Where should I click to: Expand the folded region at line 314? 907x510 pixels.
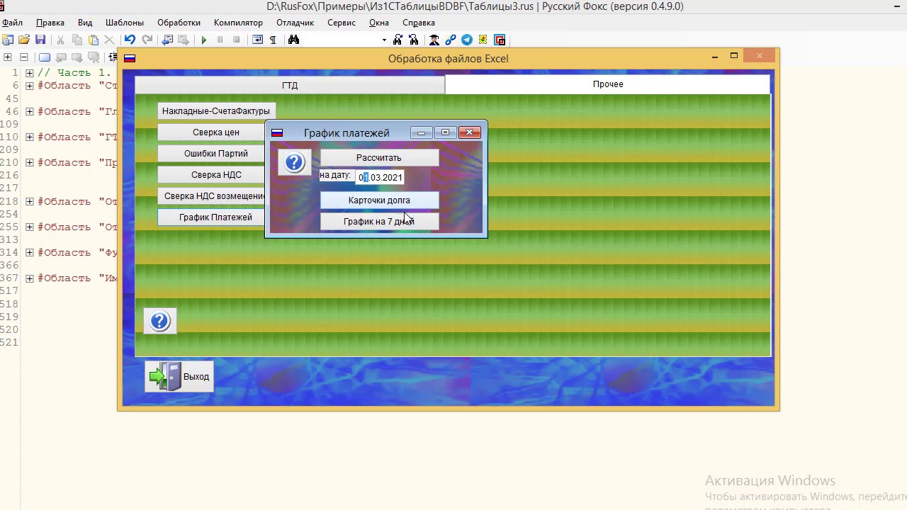(30, 253)
